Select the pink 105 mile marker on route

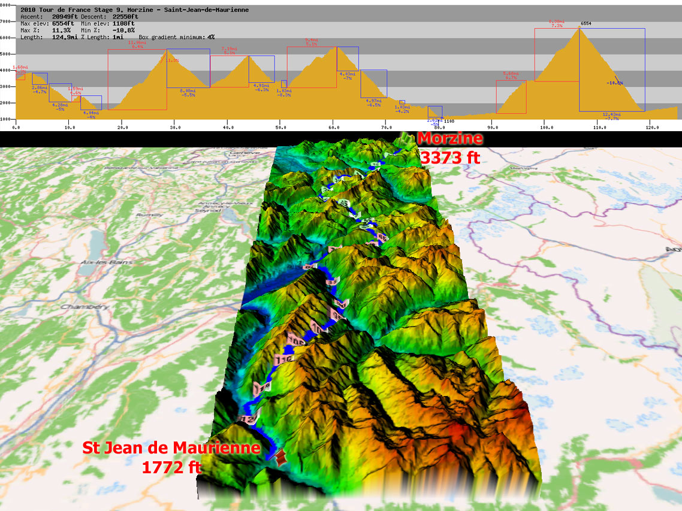tap(295, 339)
